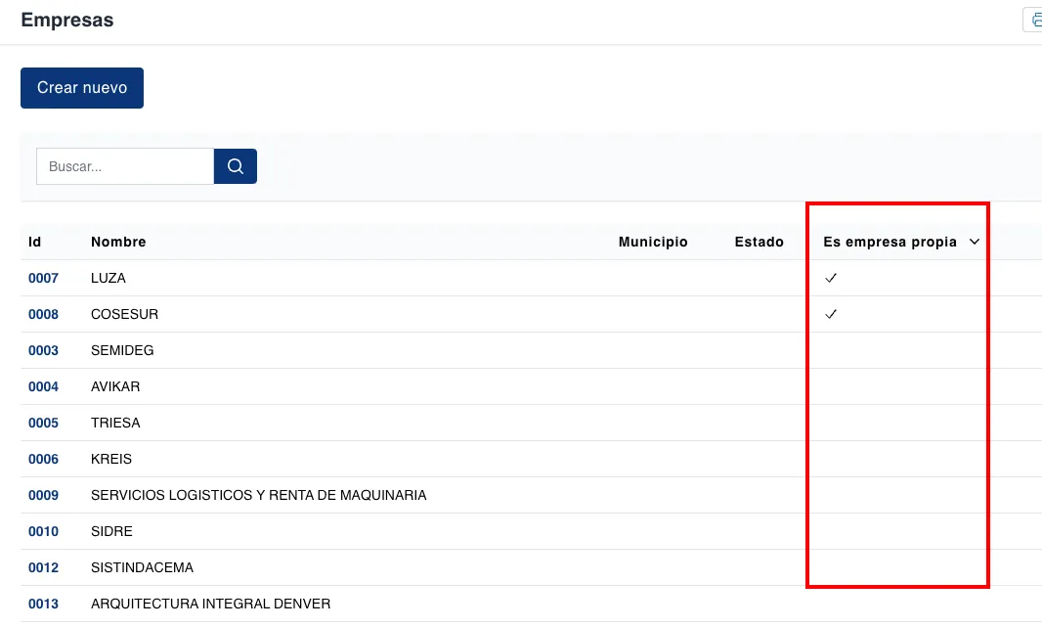Open the 0003 link for SEMIDEG
Image resolution: width=1042 pixels, height=628 pixels.
pyautogui.click(x=43, y=350)
